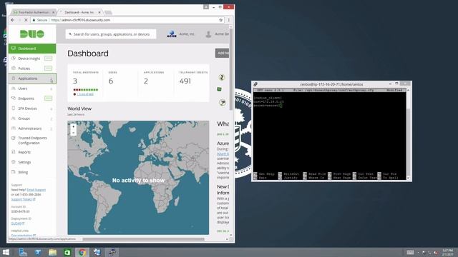458x257 pixels.
Task: Click the Duo logo
Action: point(32,34)
